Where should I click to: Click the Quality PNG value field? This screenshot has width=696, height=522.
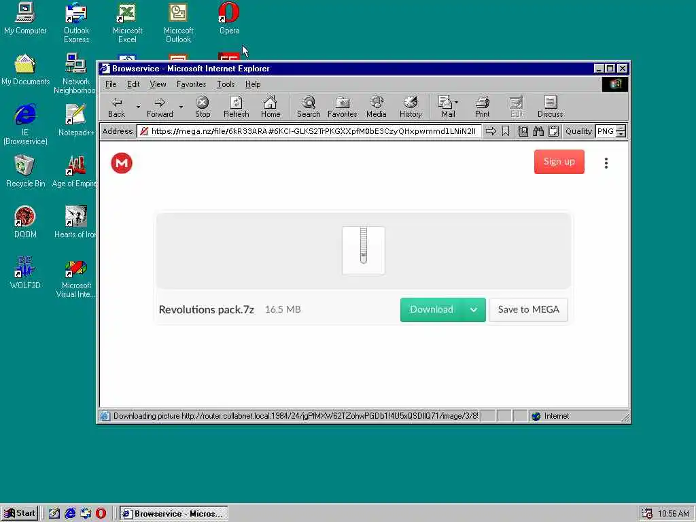[x=606, y=131]
